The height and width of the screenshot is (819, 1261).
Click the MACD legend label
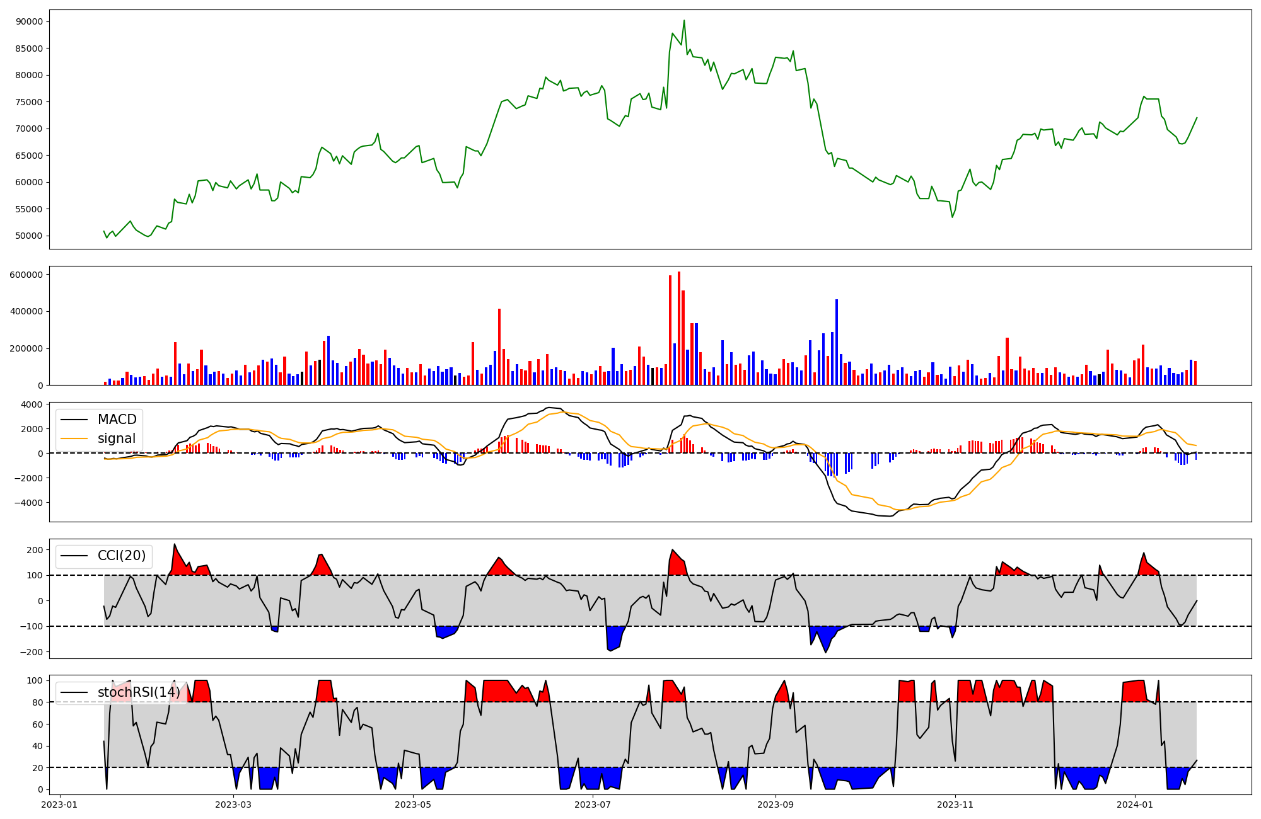pos(117,420)
